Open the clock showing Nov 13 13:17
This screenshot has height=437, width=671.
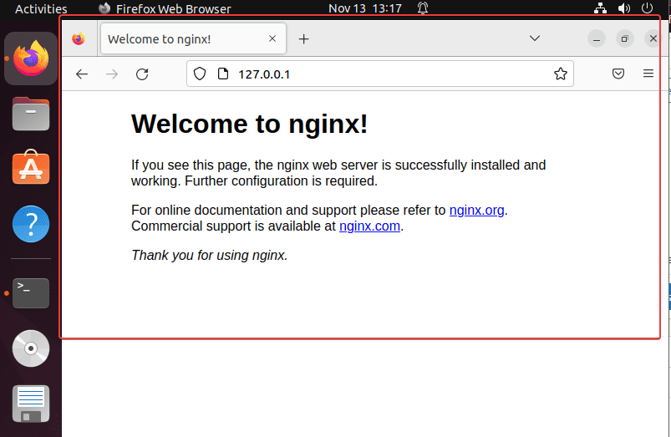tap(365, 8)
